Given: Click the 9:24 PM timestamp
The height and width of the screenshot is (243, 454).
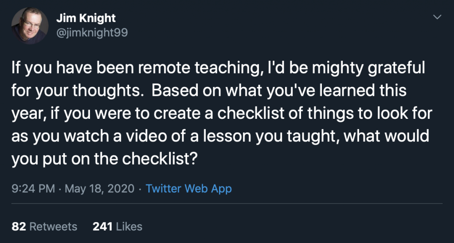Looking at the screenshot, I should [x=33, y=189].
